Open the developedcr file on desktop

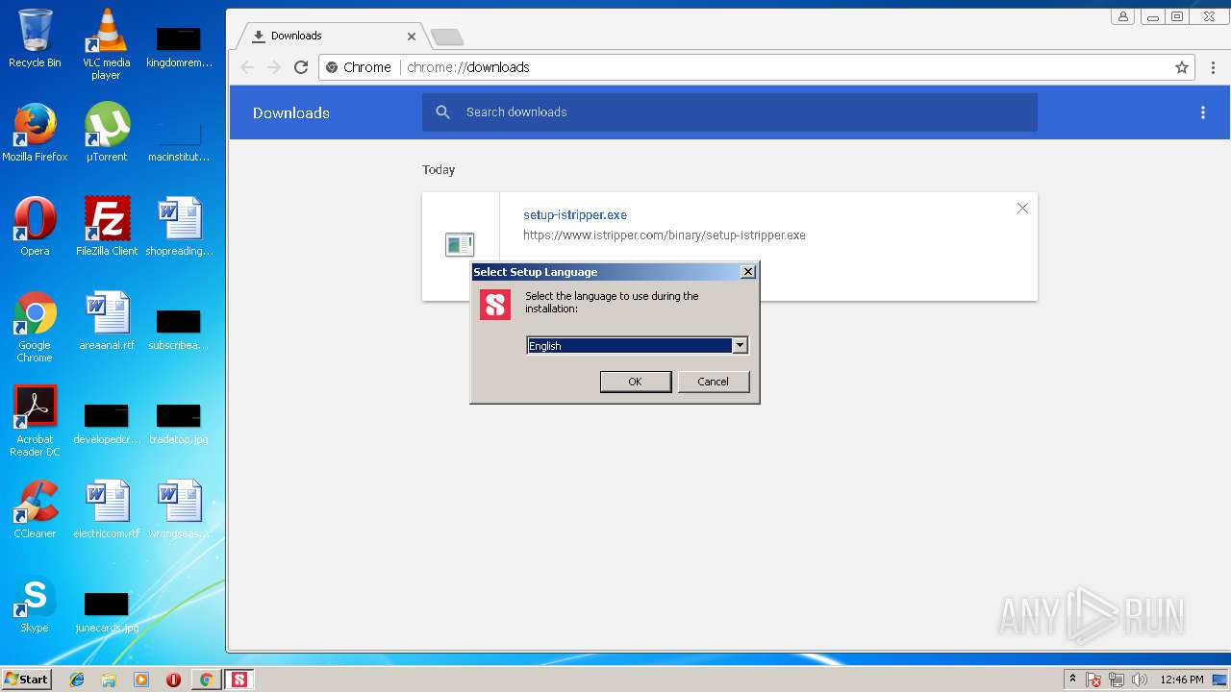pyautogui.click(x=107, y=423)
